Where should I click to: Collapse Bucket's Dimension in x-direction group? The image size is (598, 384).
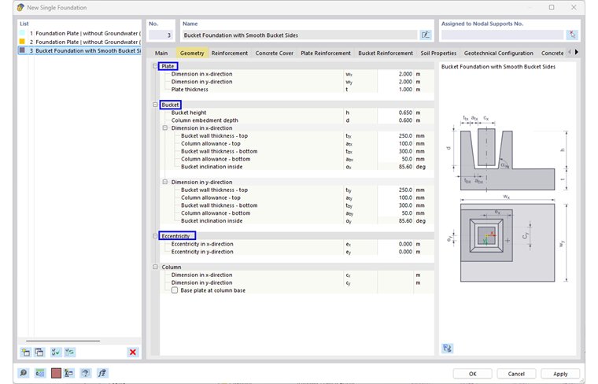(x=165, y=127)
